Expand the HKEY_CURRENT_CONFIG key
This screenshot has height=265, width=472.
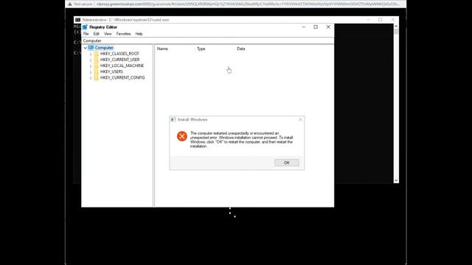pos(91,78)
